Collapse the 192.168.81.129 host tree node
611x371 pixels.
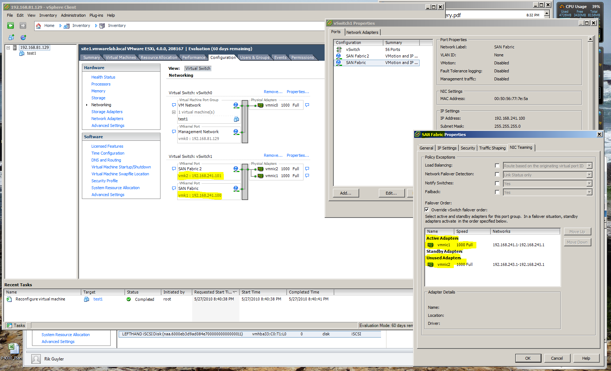point(8,48)
